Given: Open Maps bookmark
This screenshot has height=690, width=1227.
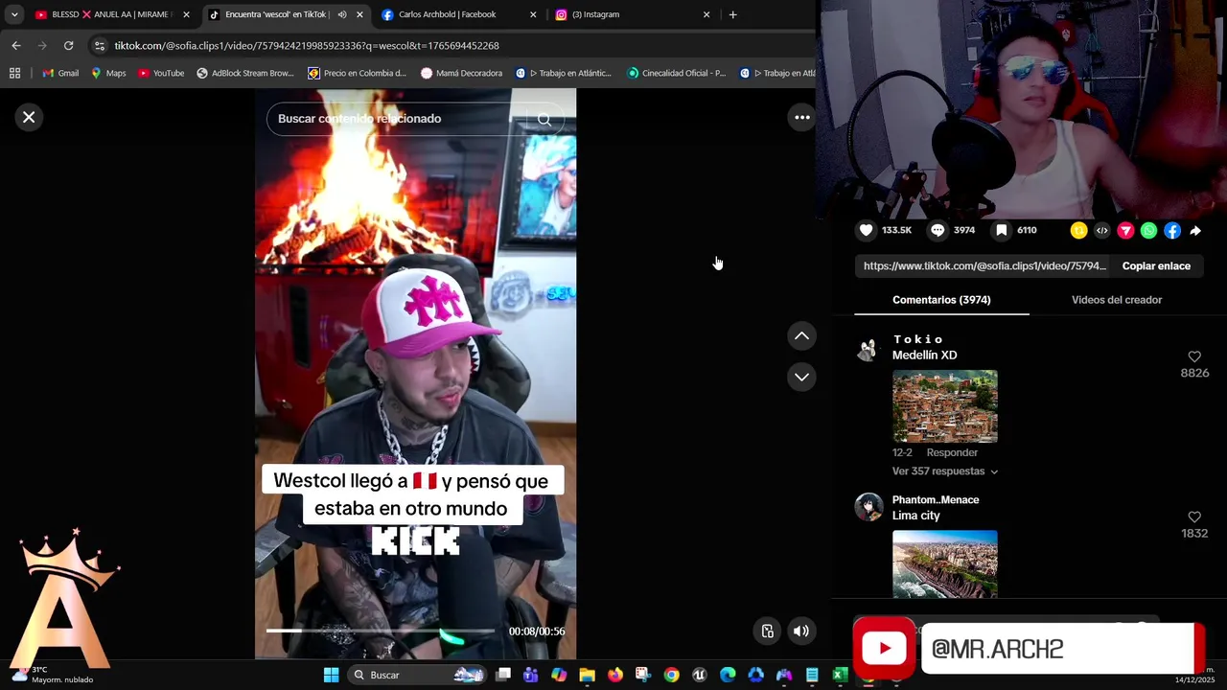Looking at the screenshot, I should click(x=108, y=73).
